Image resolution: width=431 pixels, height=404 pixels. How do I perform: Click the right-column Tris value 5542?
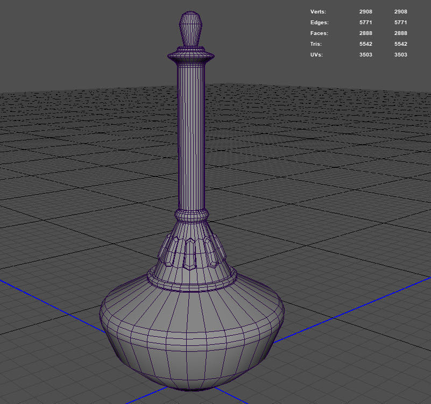click(x=400, y=44)
